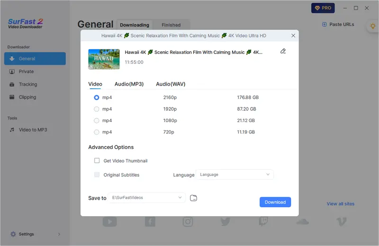Click the Vimeo site icon
The width and height of the screenshot is (379, 246).
coord(341,221)
